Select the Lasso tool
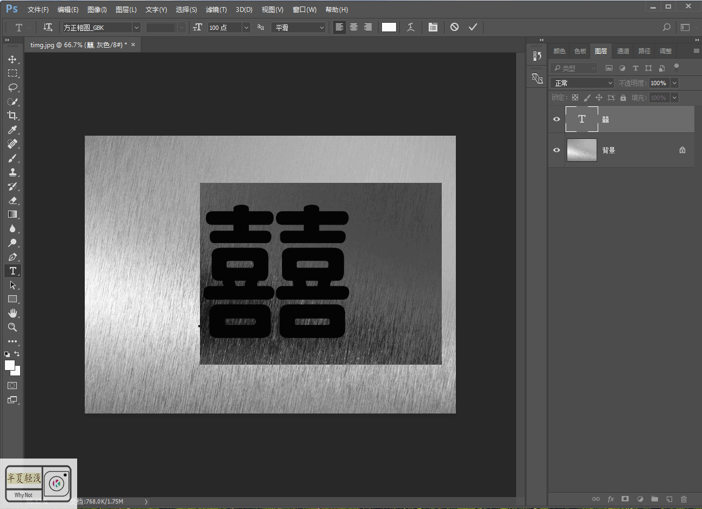 (12, 87)
